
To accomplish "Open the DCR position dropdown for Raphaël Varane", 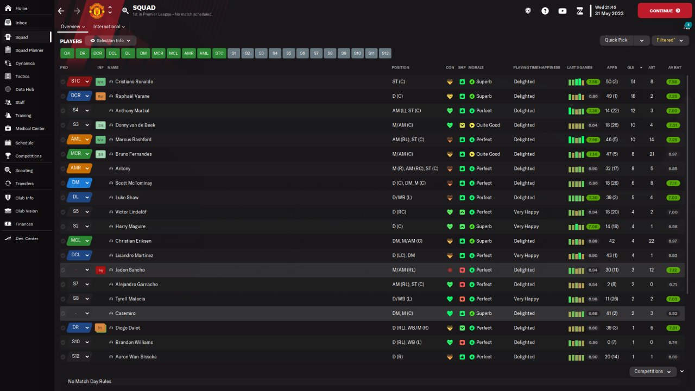I will tap(80, 96).
